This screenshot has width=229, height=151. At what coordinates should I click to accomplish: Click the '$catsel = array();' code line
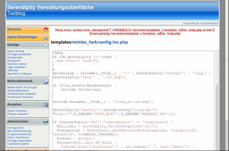click(76, 138)
